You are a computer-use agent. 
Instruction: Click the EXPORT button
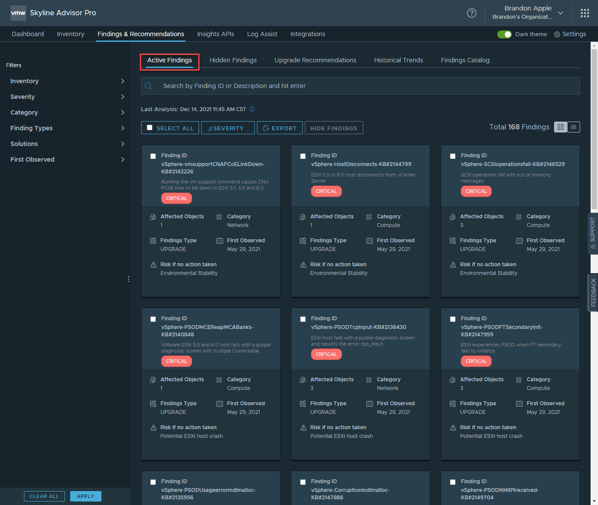click(280, 128)
